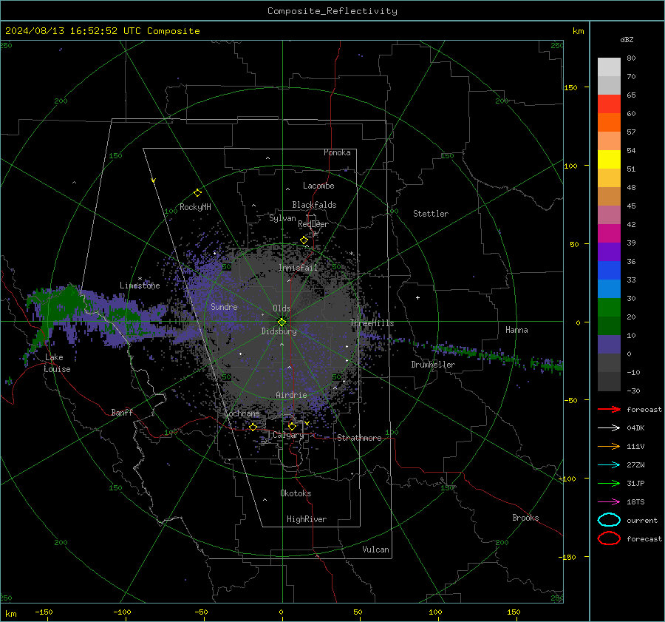Select the Olds label

click(282, 308)
